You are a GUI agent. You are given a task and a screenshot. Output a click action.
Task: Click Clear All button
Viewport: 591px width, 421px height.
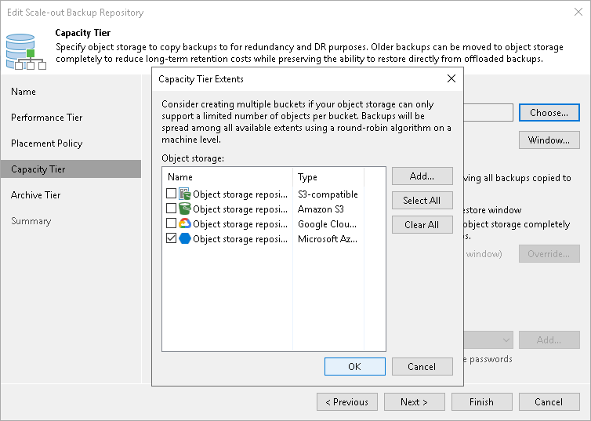[422, 225]
